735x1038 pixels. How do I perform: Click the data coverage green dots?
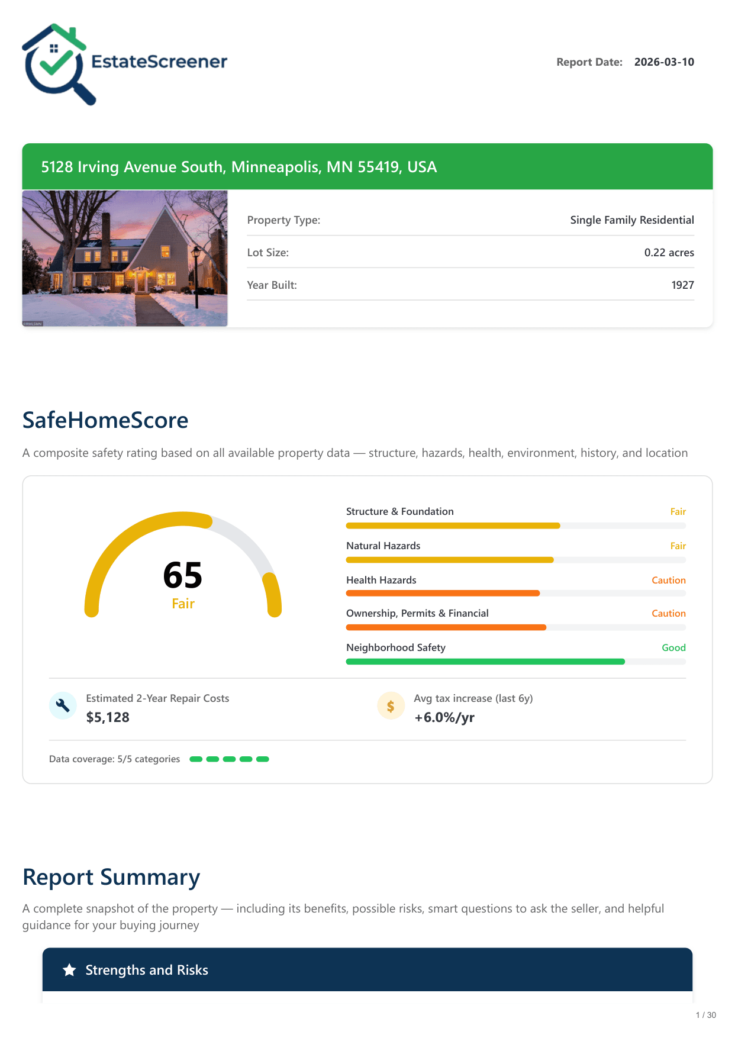point(229,759)
